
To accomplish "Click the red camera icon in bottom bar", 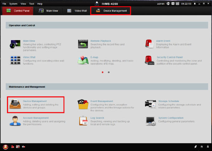I will (x=12, y=147).
